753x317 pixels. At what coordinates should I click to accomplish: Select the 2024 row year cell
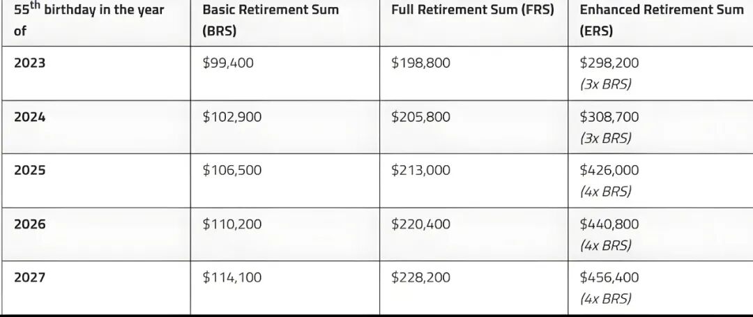(29, 117)
